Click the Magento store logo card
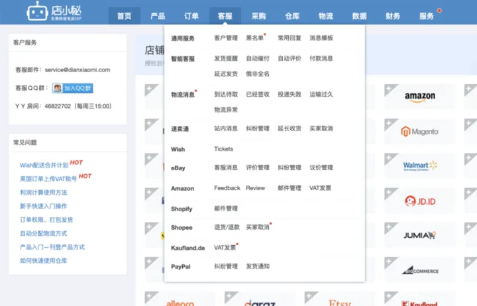This screenshot has height=306, width=477. pyautogui.click(x=420, y=131)
